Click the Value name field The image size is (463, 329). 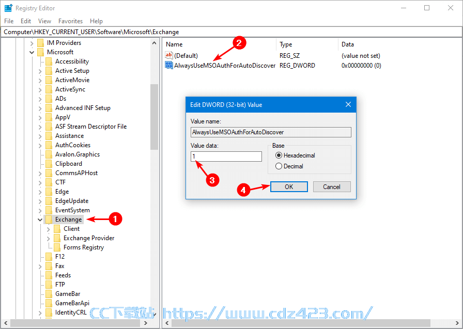coord(271,132)
